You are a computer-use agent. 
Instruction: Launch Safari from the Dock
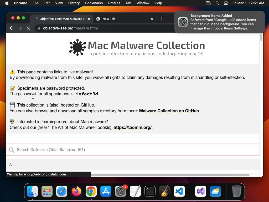(62, 191)
